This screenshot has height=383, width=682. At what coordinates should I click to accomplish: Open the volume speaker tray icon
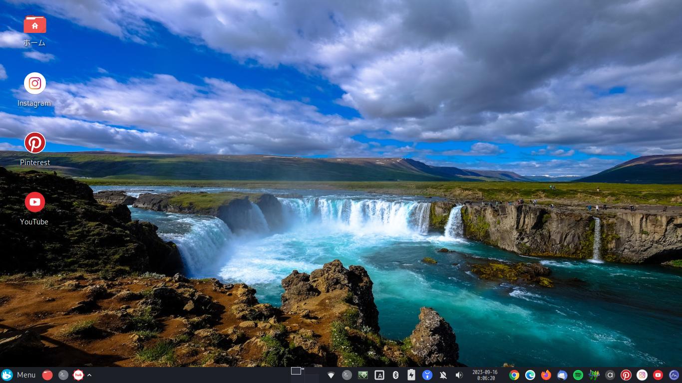(x=459, y=375)
